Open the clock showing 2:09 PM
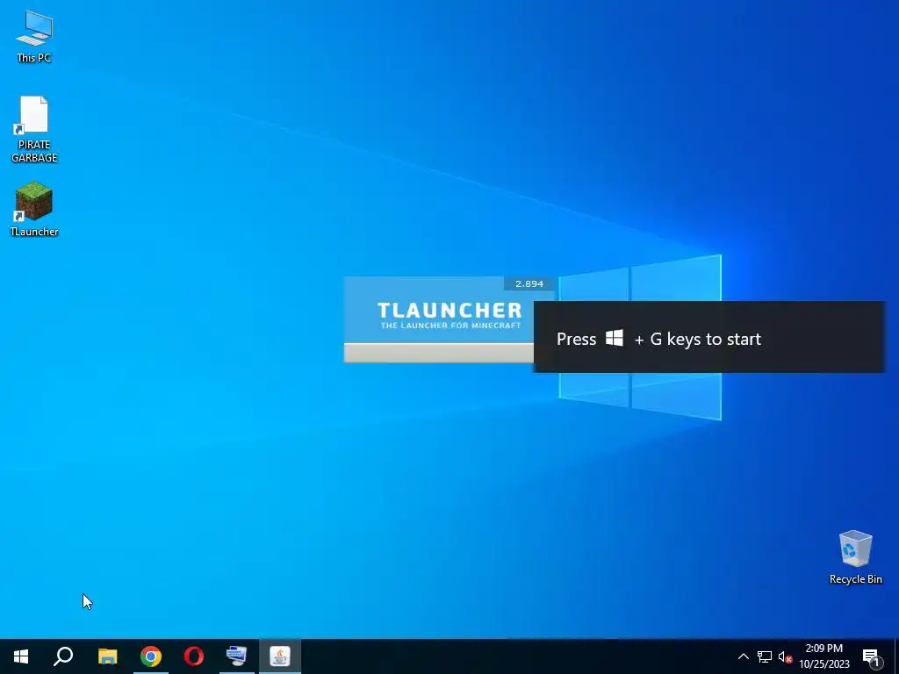The height and width of the screenshot is (674, 899). (824, 656)
